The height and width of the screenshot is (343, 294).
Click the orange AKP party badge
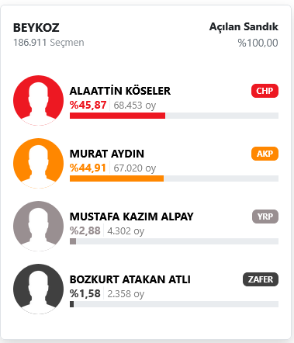click(265, 154)
